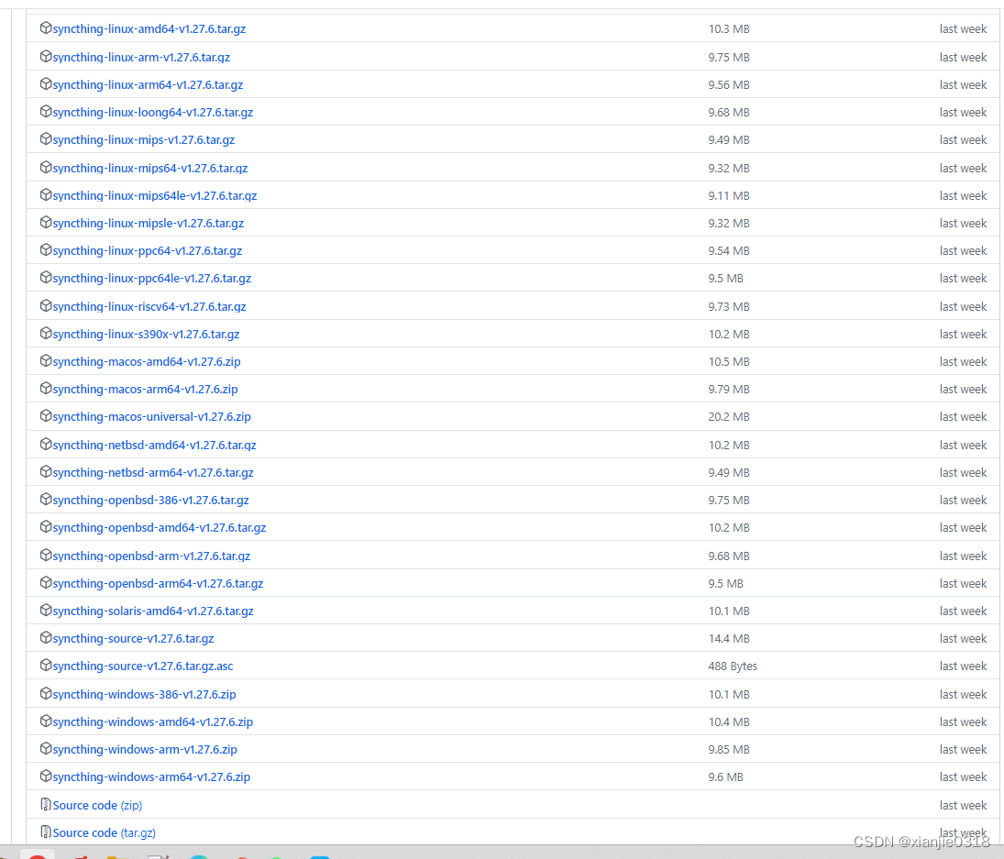Viewport: 1004px width, 859px height.
Task: Click package icon beside syncthing-linux-amd64 file
Action: click(x=46, y=28)
